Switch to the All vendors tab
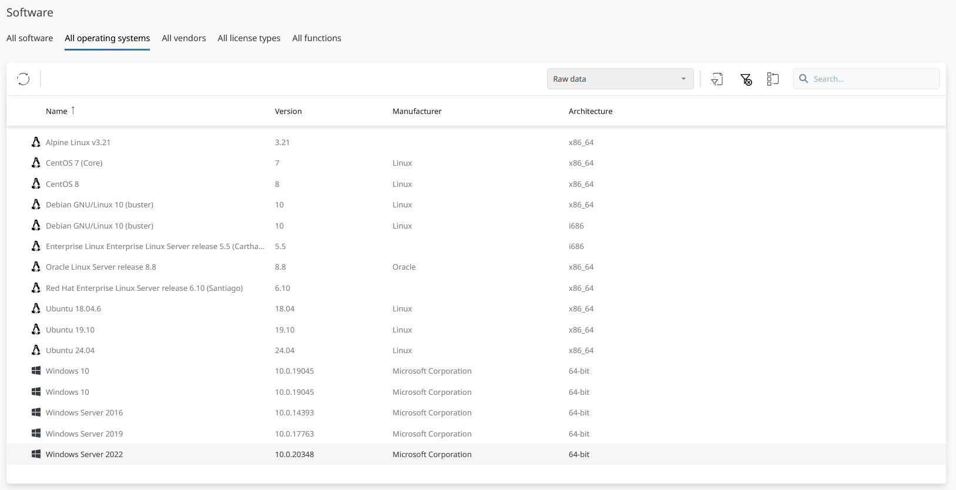 (x=184, y=38)
